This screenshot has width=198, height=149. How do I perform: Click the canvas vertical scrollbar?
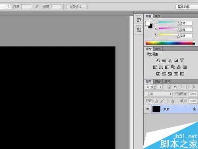pos(131,83)
